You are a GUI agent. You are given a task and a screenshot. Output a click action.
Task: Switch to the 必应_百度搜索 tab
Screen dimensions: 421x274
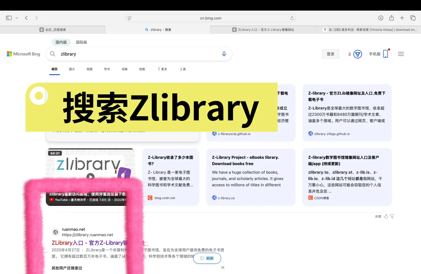pos(53,30)
